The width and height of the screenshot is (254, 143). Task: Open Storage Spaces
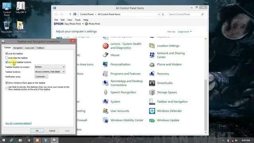pyautogui.click(x=163, y=93)
